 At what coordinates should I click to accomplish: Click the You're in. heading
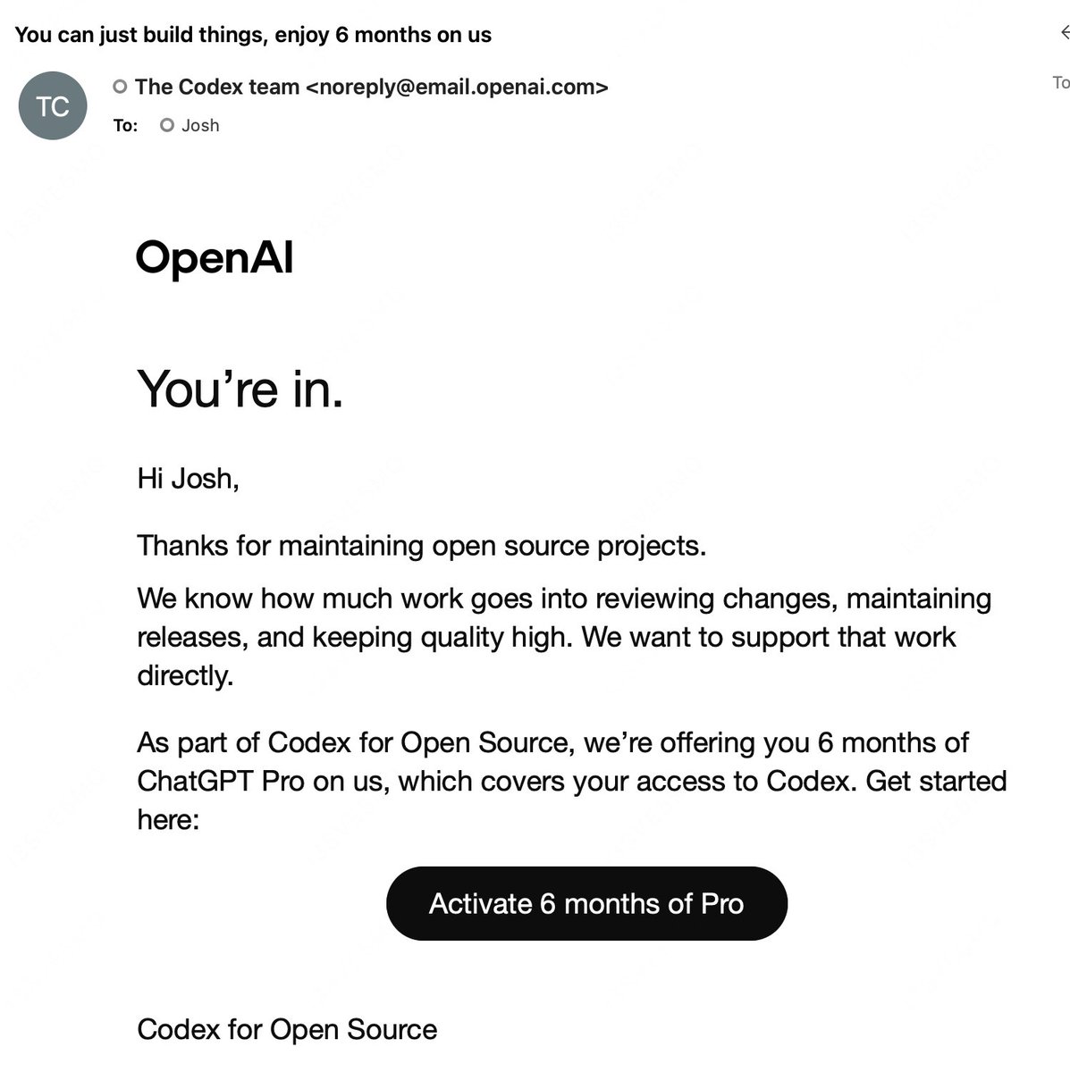tap(240, 389)
